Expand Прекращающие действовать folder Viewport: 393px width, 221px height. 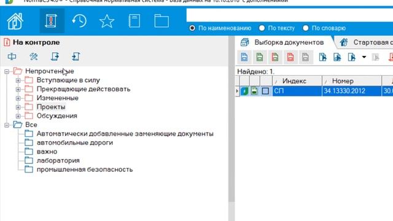coord(18,90)
